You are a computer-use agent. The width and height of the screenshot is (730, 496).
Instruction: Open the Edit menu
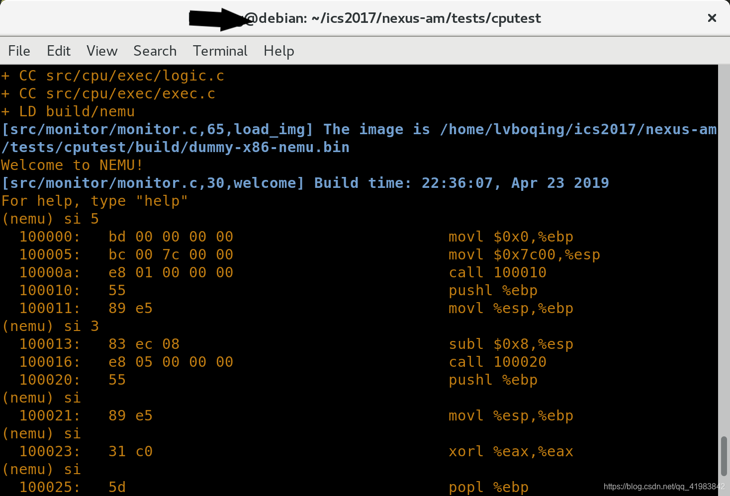pyautogui.click(x=59, y=51)
